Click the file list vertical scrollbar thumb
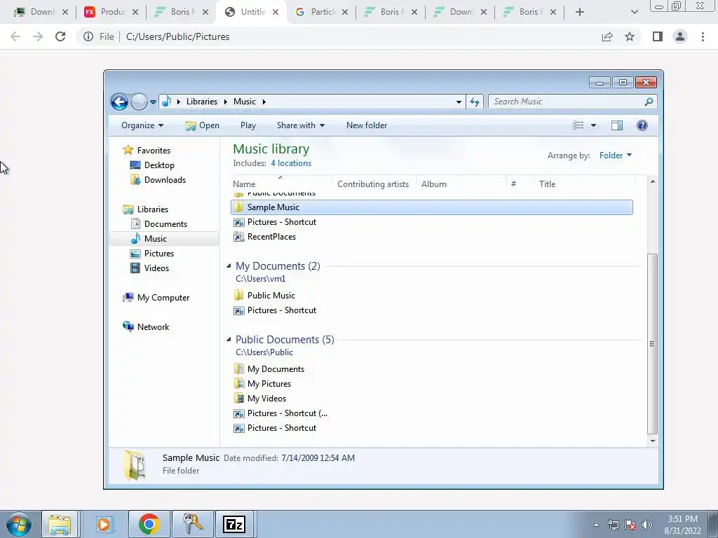Viewport: 718px width, 538px height. [x=652, y=343]
